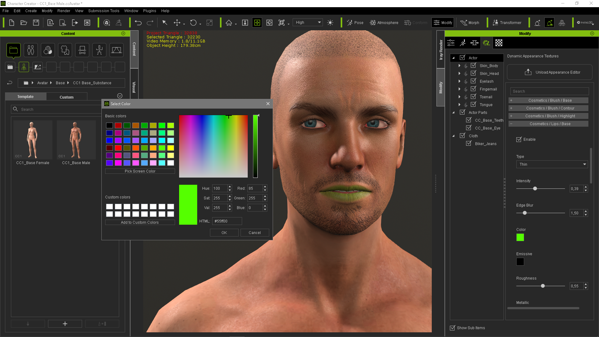Click the Redo arrow icon

tap(150, 22)
